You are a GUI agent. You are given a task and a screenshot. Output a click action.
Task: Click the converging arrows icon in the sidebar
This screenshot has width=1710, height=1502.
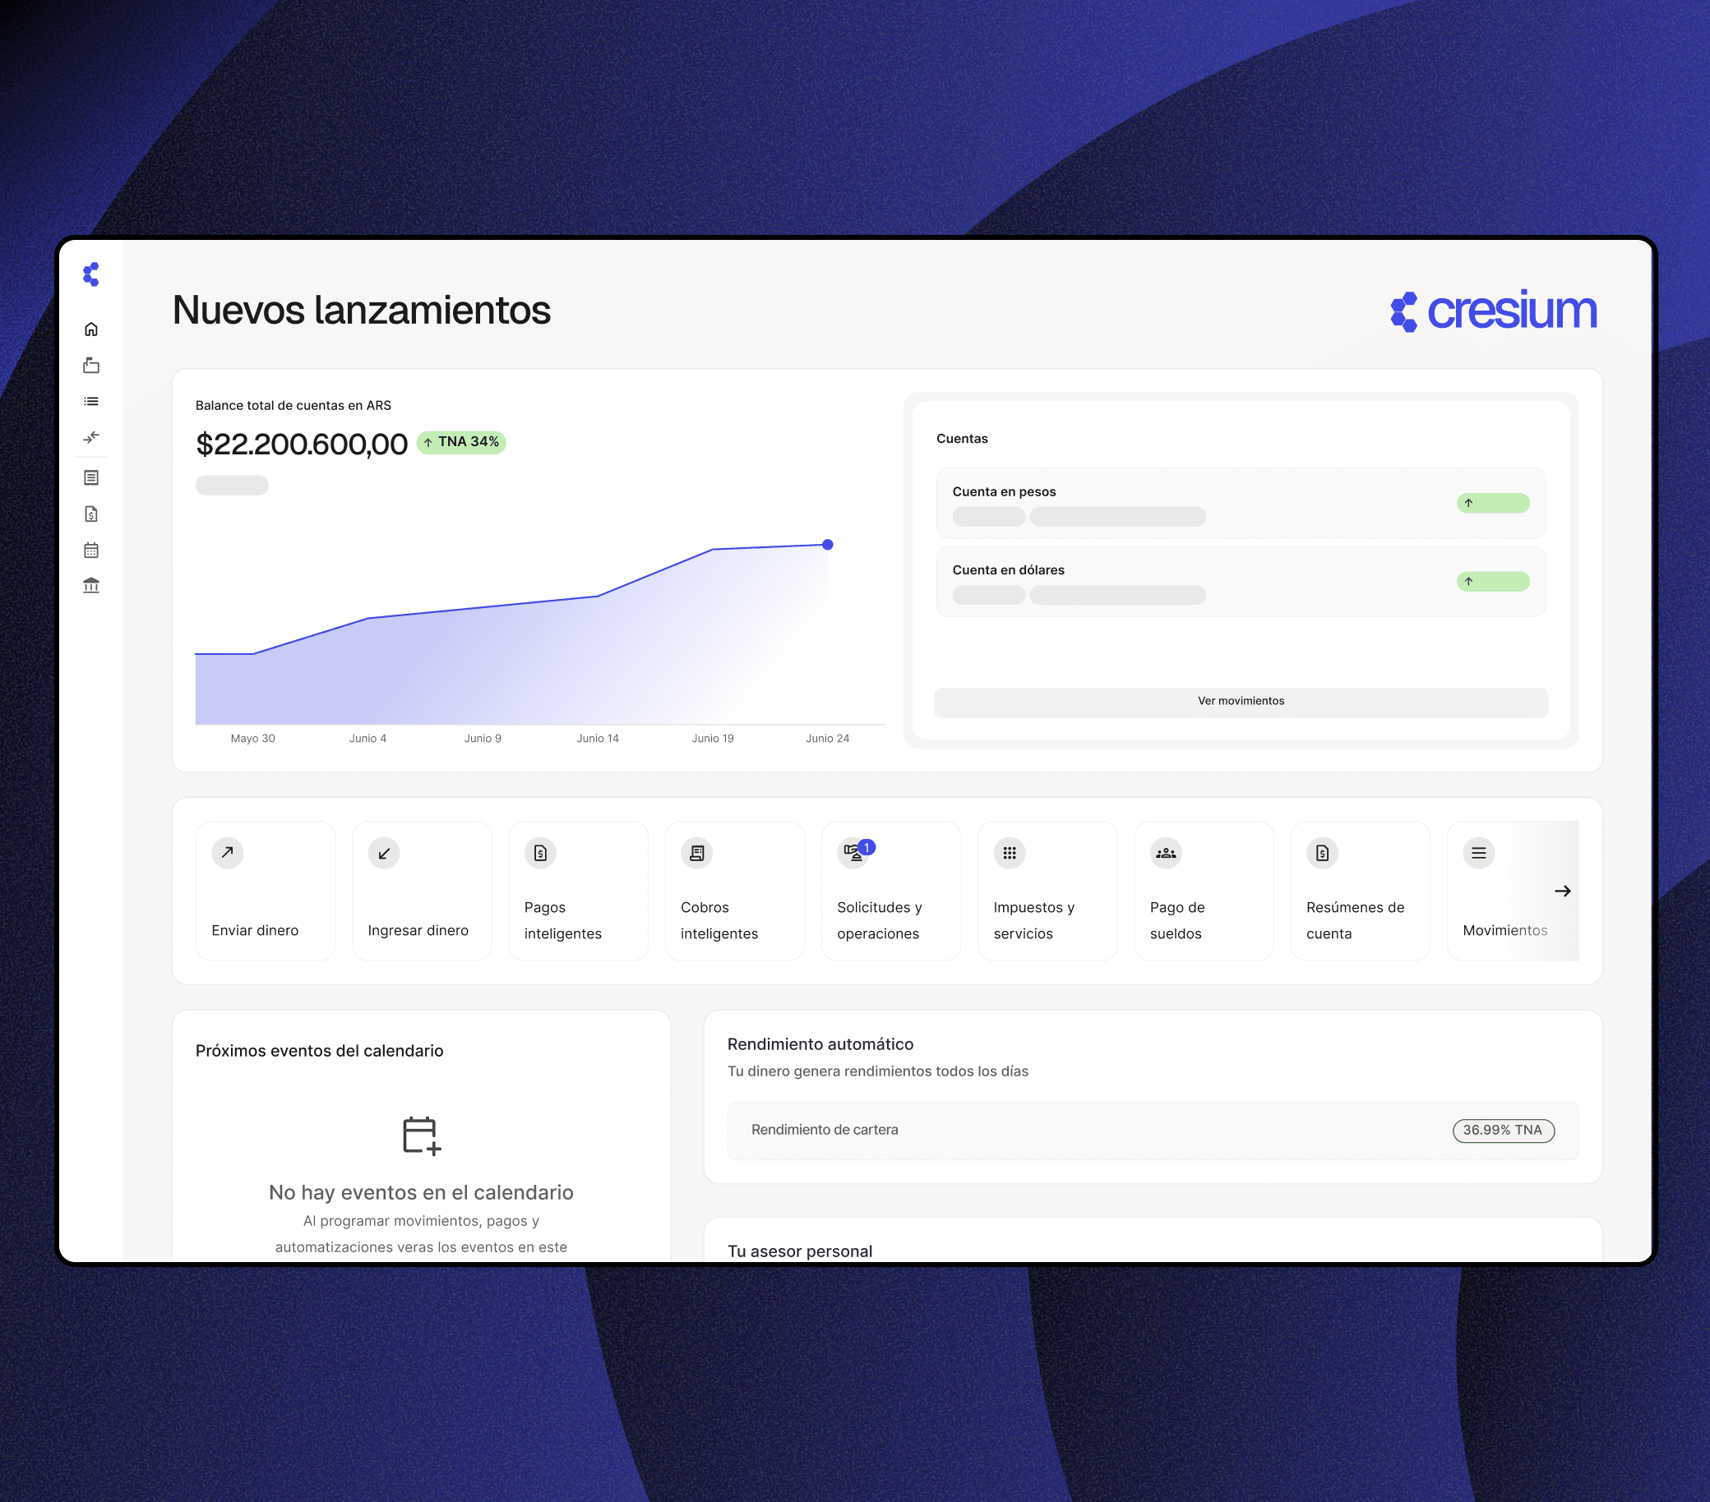coord(91,437)
